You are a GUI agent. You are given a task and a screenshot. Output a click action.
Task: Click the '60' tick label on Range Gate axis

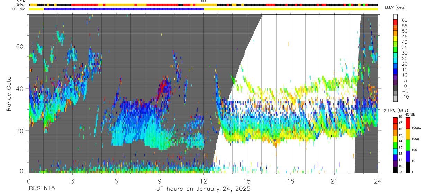pos(20,46)
